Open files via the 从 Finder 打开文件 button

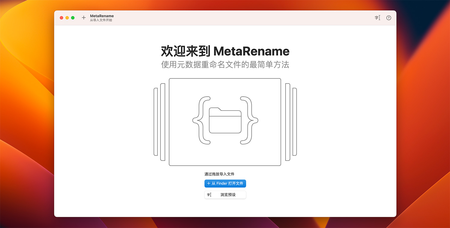225,183
